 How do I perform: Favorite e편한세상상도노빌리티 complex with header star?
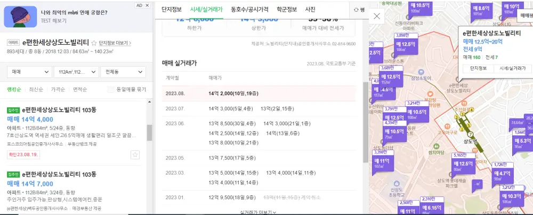click(94, 43)
